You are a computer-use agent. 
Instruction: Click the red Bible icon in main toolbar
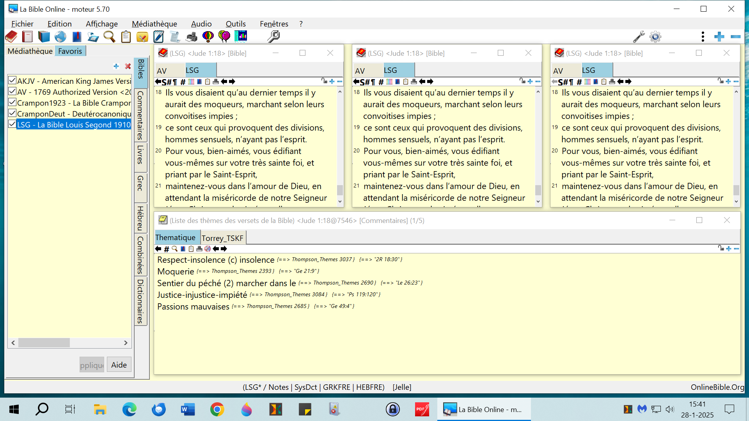pyautogui.click(x=11, y=37)
